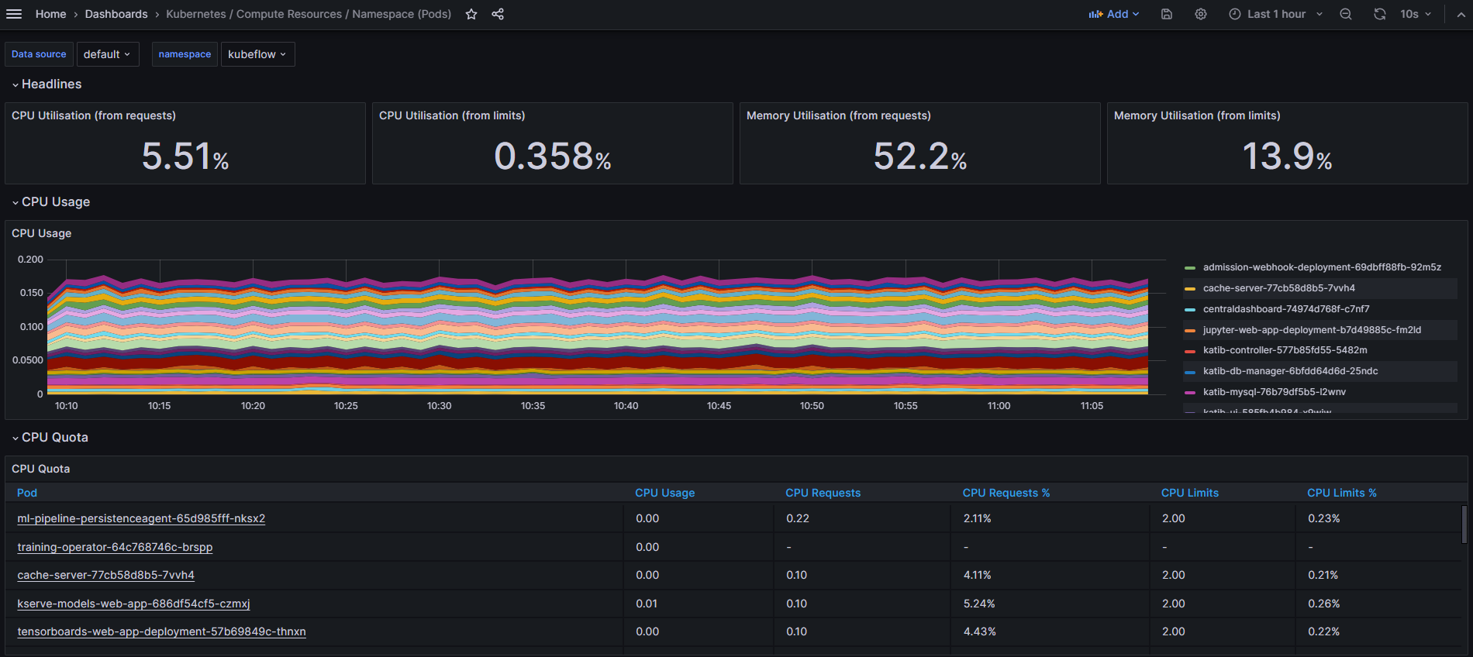This screenshot has width=1473, height=657.
Task: Sort the table by the CPU Limits column
Action: pos(1190,493)
